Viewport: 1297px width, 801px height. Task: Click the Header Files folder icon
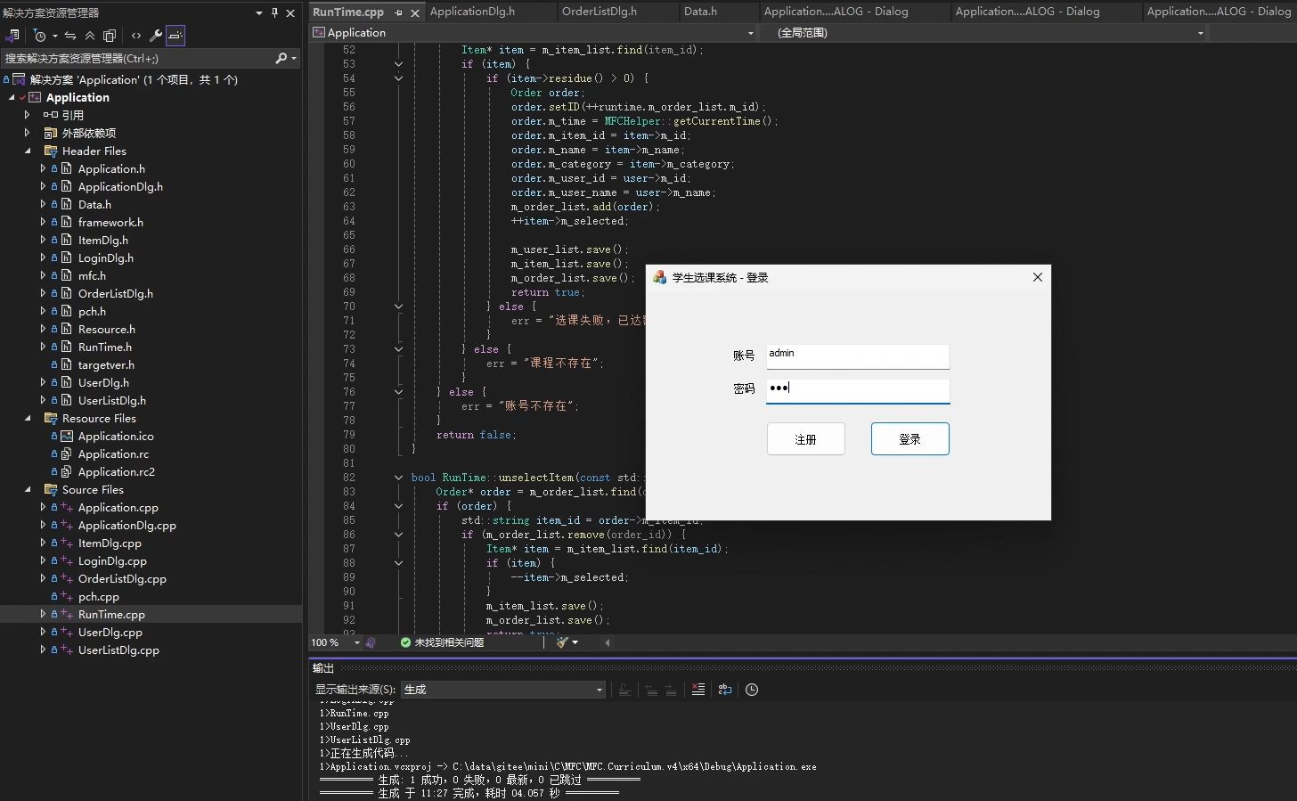51,151
